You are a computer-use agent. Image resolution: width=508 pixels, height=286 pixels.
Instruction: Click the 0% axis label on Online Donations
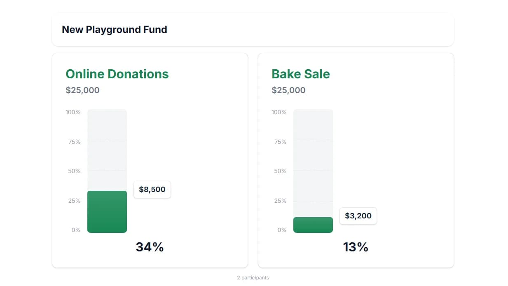coord(75,230)
